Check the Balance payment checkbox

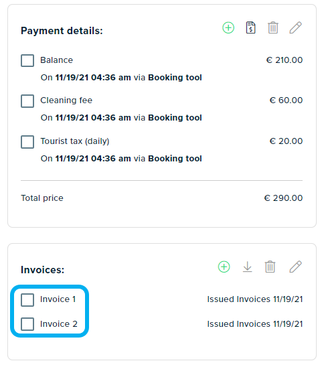click(x=27, y=60)
